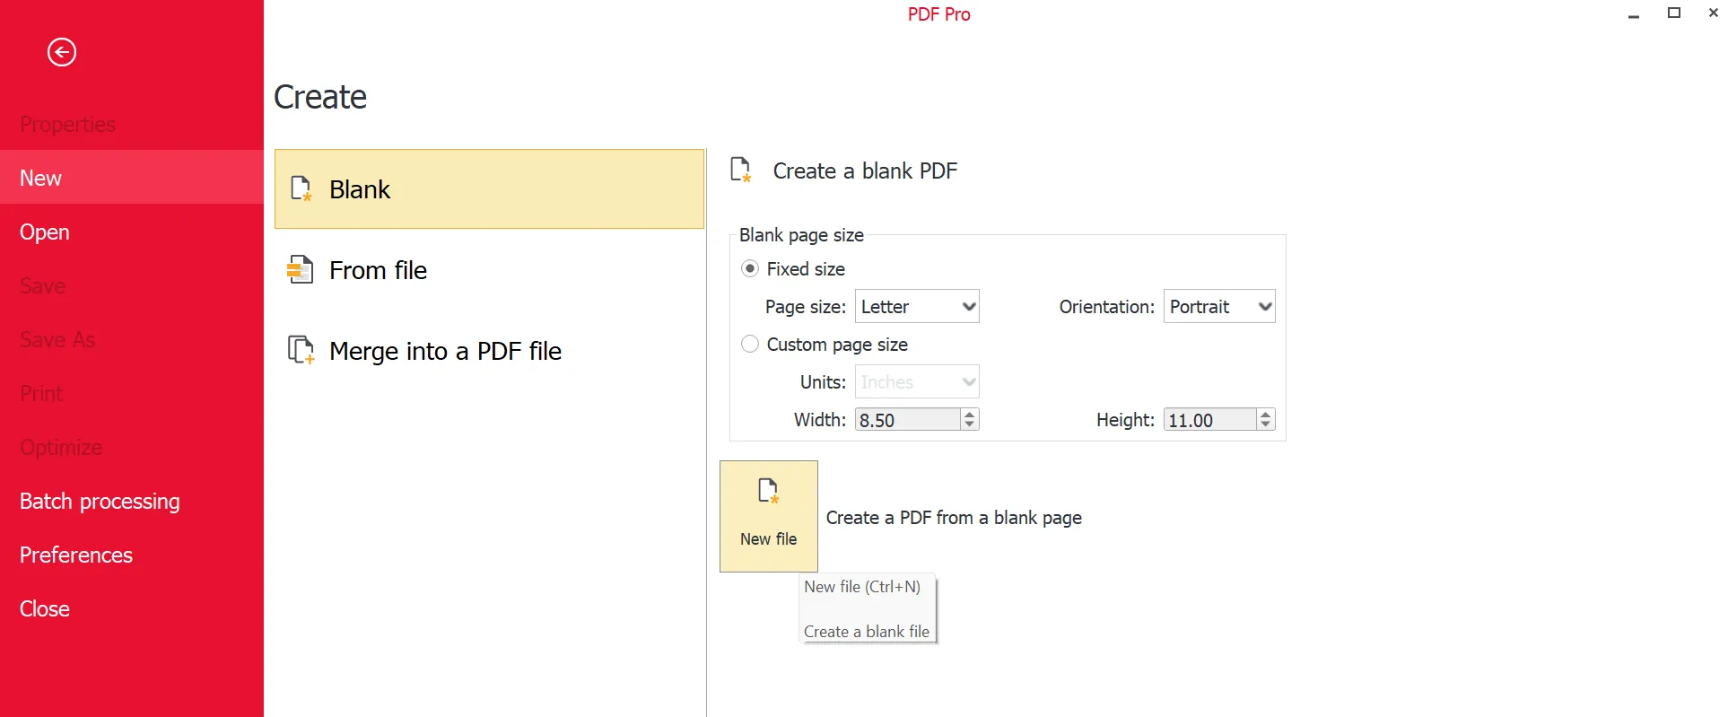Open the Page size Letter dropdown
Image resolution: width=1728 pixels, height=717 pixels.
click(917, 307)
